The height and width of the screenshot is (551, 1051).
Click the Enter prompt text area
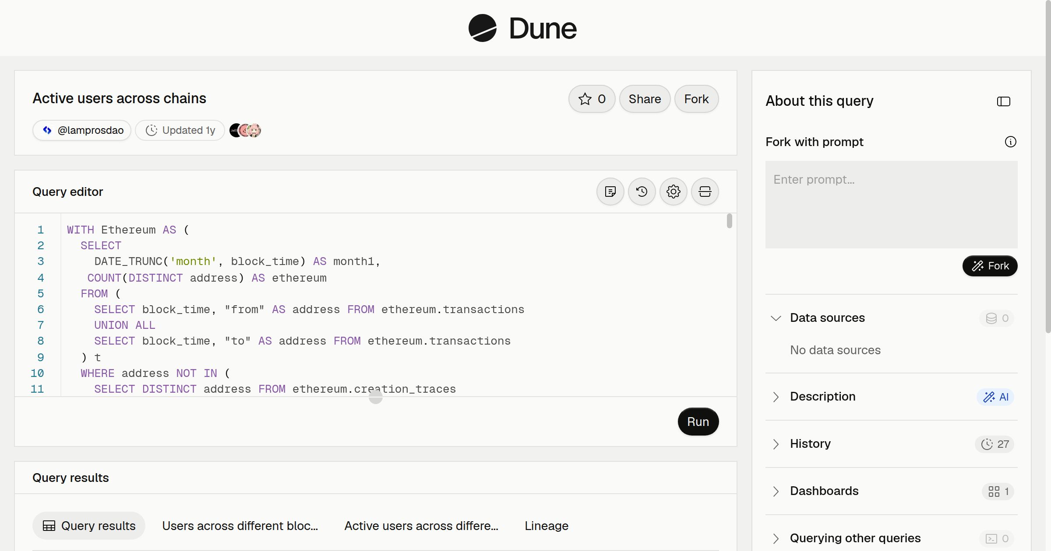(x=891, y=205)
